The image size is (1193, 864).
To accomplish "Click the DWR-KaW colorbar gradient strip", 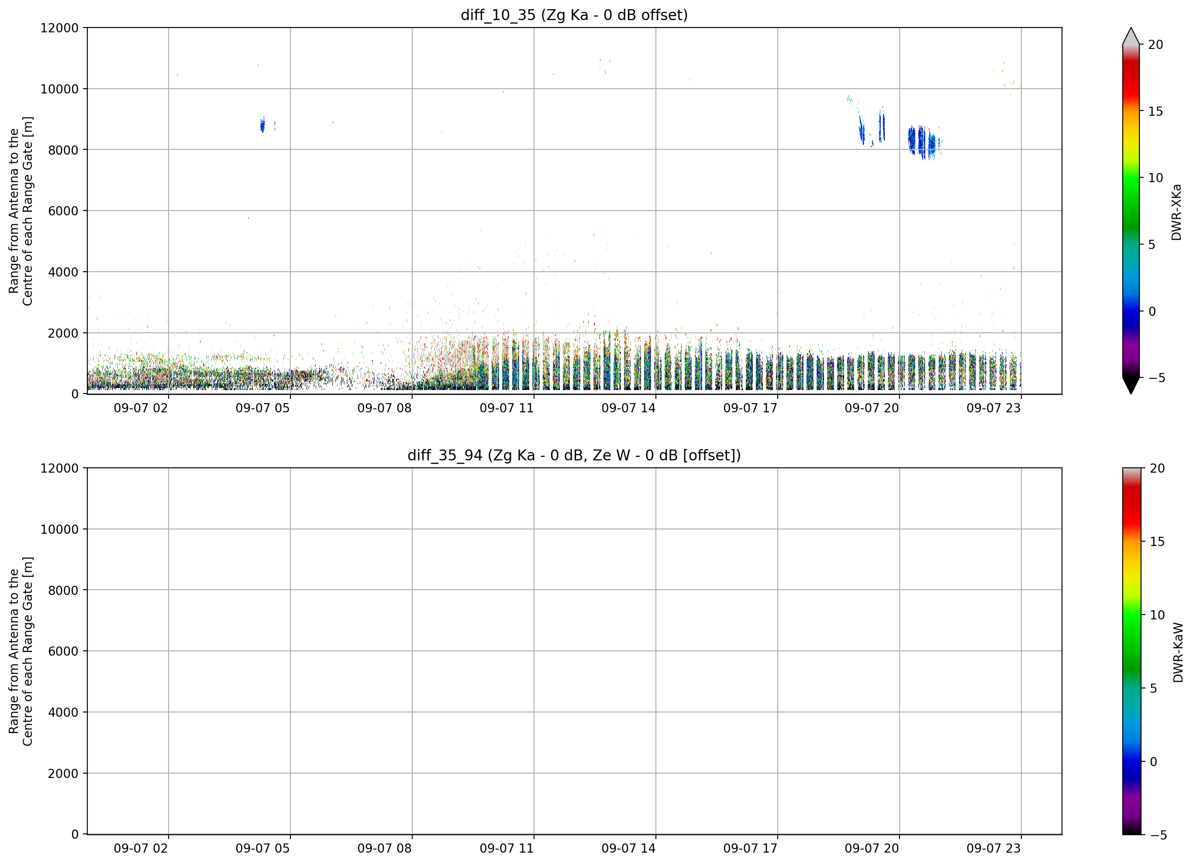I will [x=1131, y=651].
